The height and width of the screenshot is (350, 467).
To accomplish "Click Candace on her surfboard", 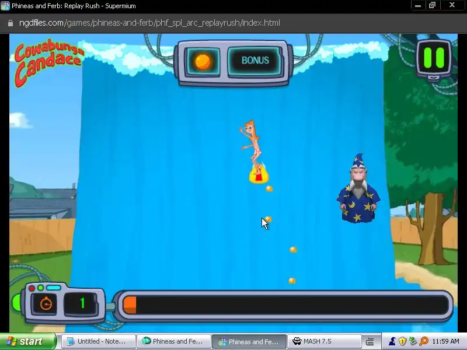I will [x=255, y=152].
